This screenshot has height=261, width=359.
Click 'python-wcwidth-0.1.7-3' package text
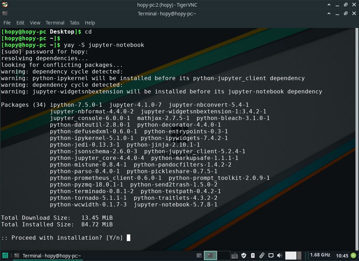pos(88,204)
